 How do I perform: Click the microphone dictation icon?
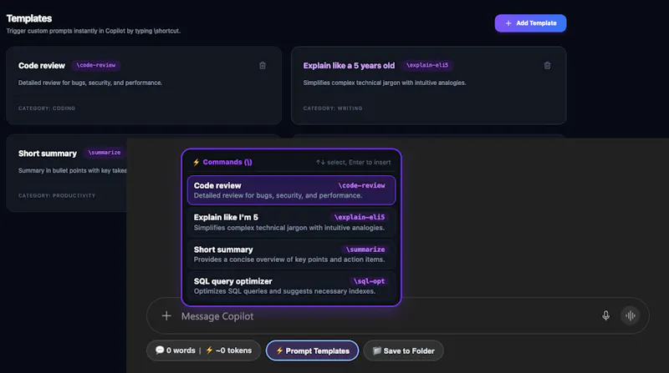coord(605,315)
